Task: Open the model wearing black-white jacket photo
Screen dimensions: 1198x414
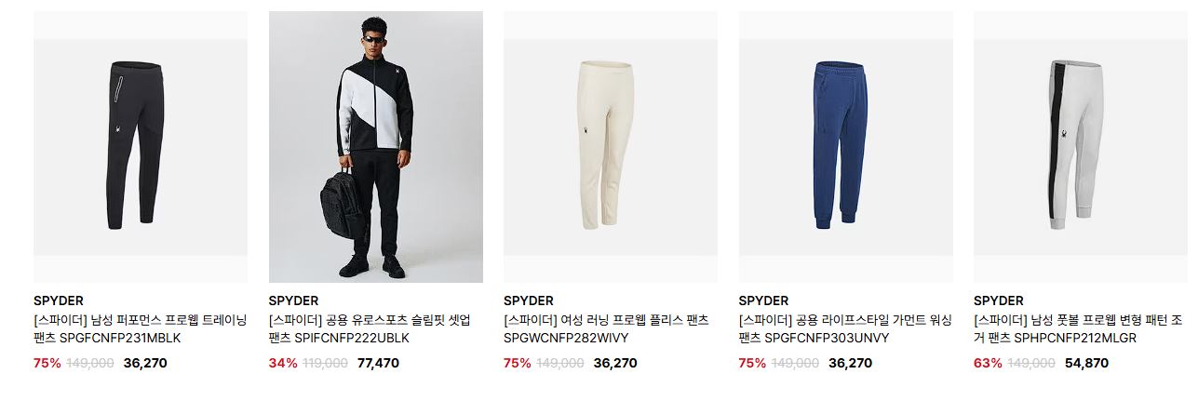Action: 376,147
